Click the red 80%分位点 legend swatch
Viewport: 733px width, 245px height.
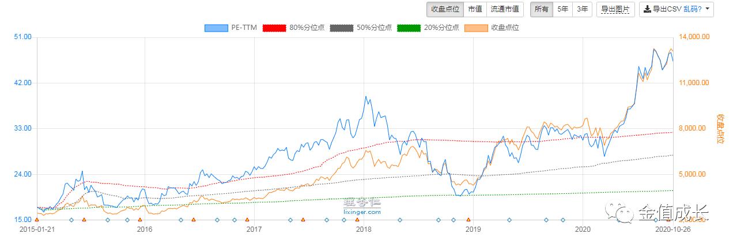(274, 28)
